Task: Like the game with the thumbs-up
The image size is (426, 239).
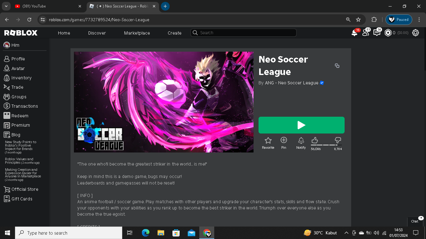Action: pos(315,140)
